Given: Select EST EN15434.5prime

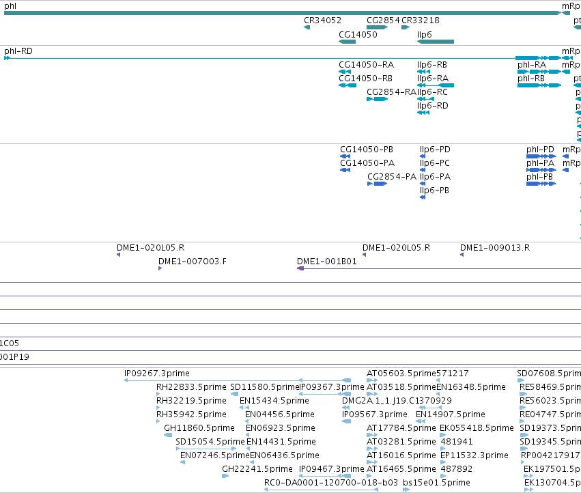Looking at the screenshot, I should pos(274,401).
